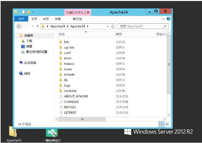Screen dimensions: 202x143
Task: Click the horizontal scrollbar thumb
Action: click(82, 119)
